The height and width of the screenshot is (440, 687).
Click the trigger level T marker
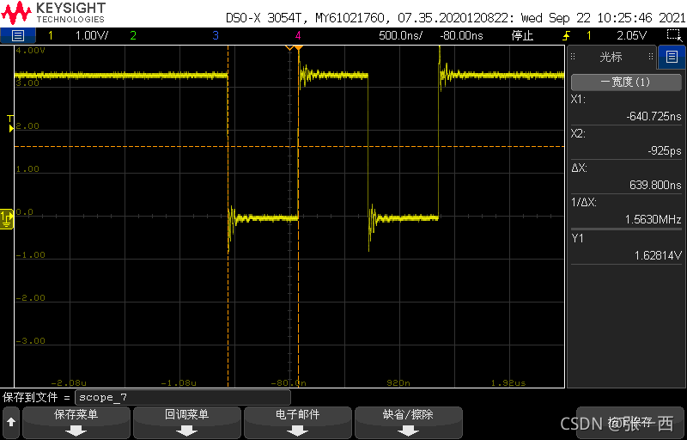click(x=11, y=124)
